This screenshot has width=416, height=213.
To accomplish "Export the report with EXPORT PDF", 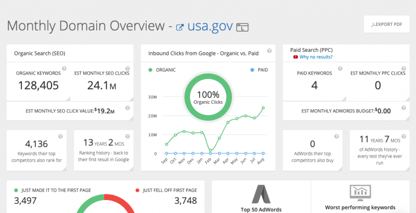I will click(386, 24).
